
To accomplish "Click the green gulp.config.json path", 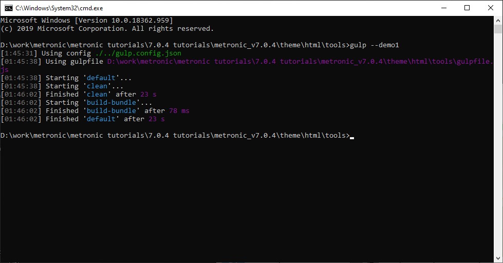I will 138,53.
